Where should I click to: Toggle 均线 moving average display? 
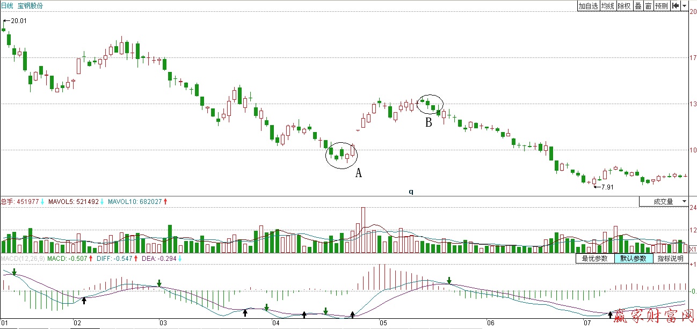click(607, 6)
